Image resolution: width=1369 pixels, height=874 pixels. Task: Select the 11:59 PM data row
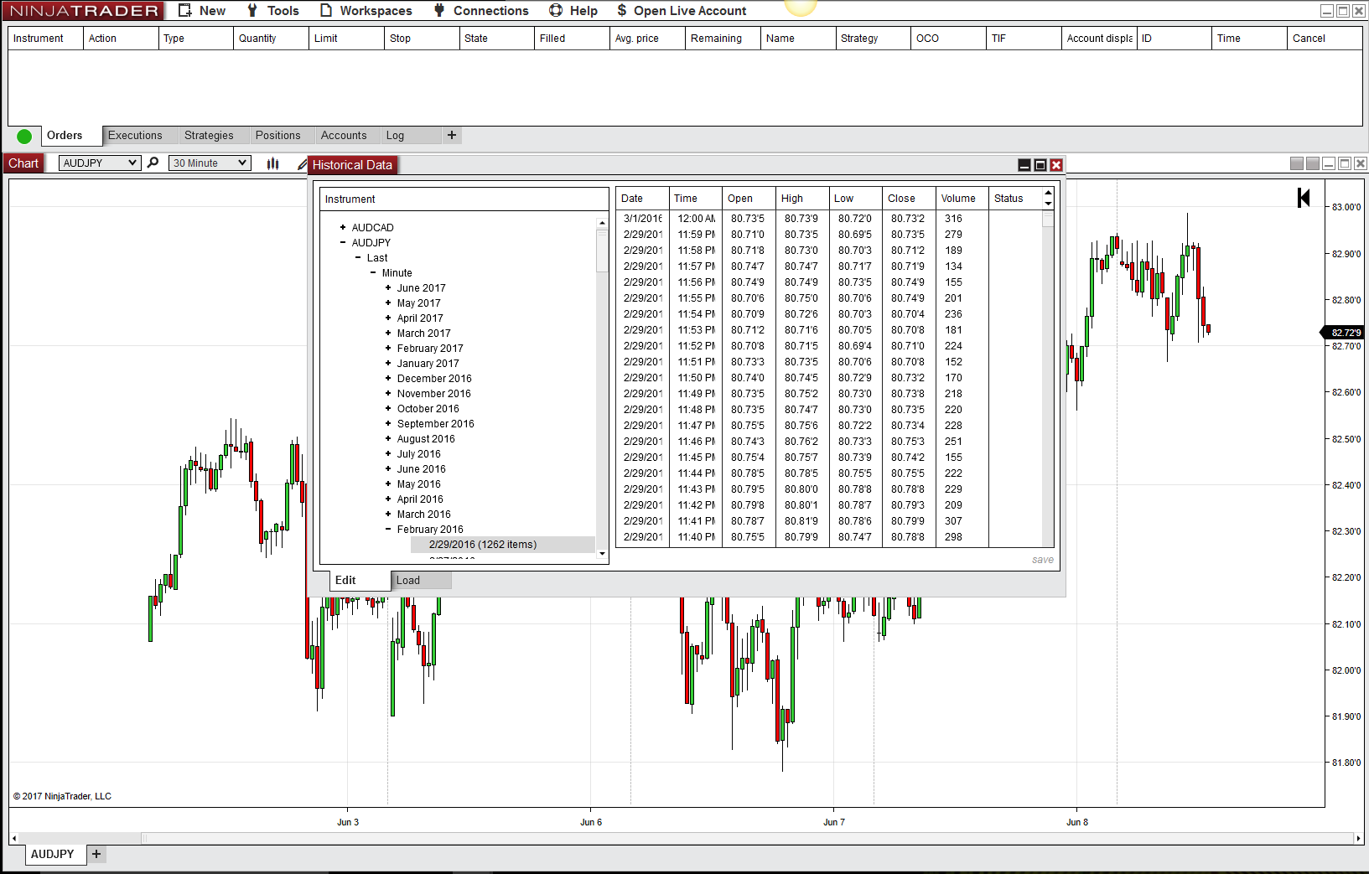click(x=828, y=235)
